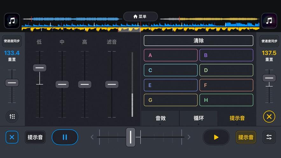Trigger cue pad A
Image resolution: width=281 pixels, height=158 pixels.
(171, 55)
